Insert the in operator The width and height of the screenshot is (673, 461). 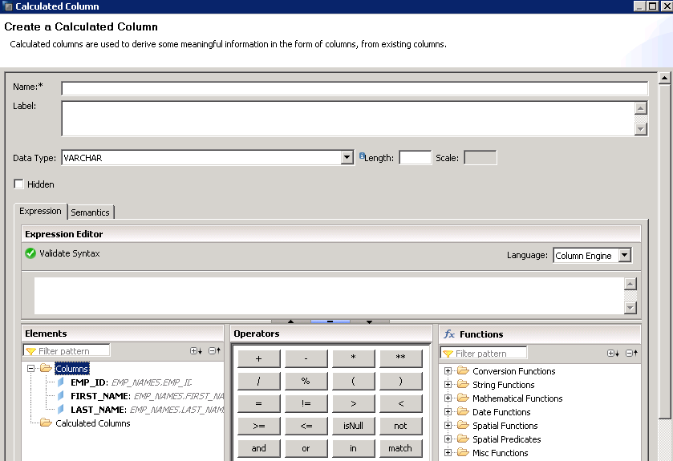pyautogui.click(x=353, y=448)
